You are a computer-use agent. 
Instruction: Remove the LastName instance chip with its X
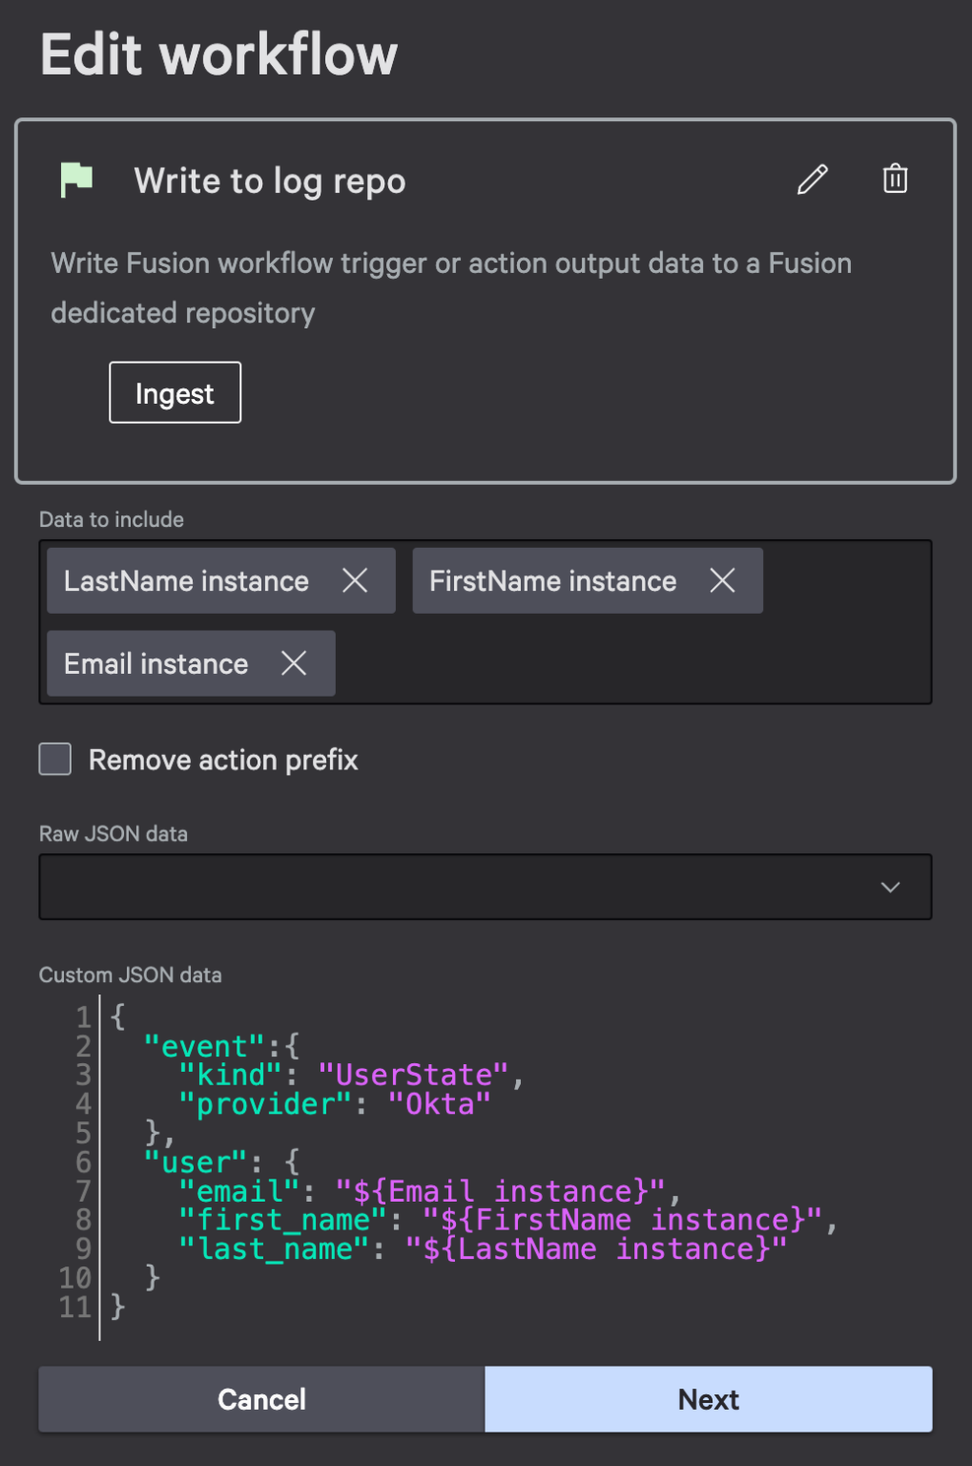[x=357, y=580]
